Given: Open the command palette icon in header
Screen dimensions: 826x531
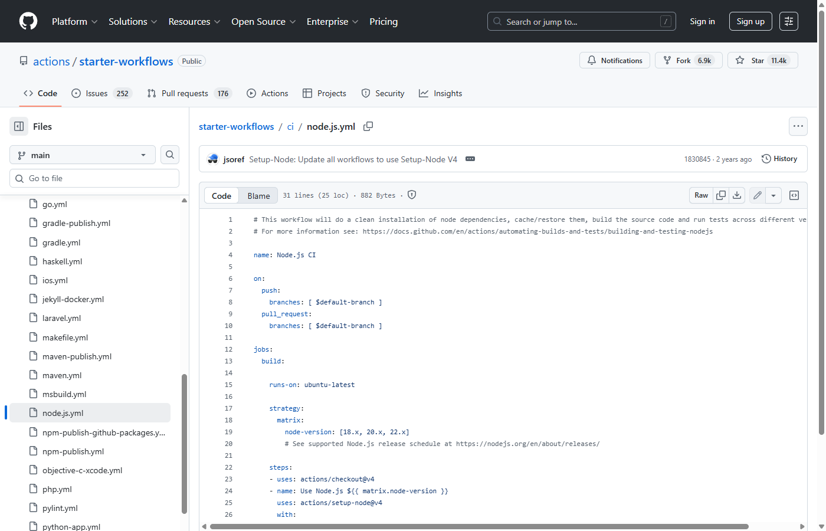Looking at the screenshot, I should tap(788, 21).
